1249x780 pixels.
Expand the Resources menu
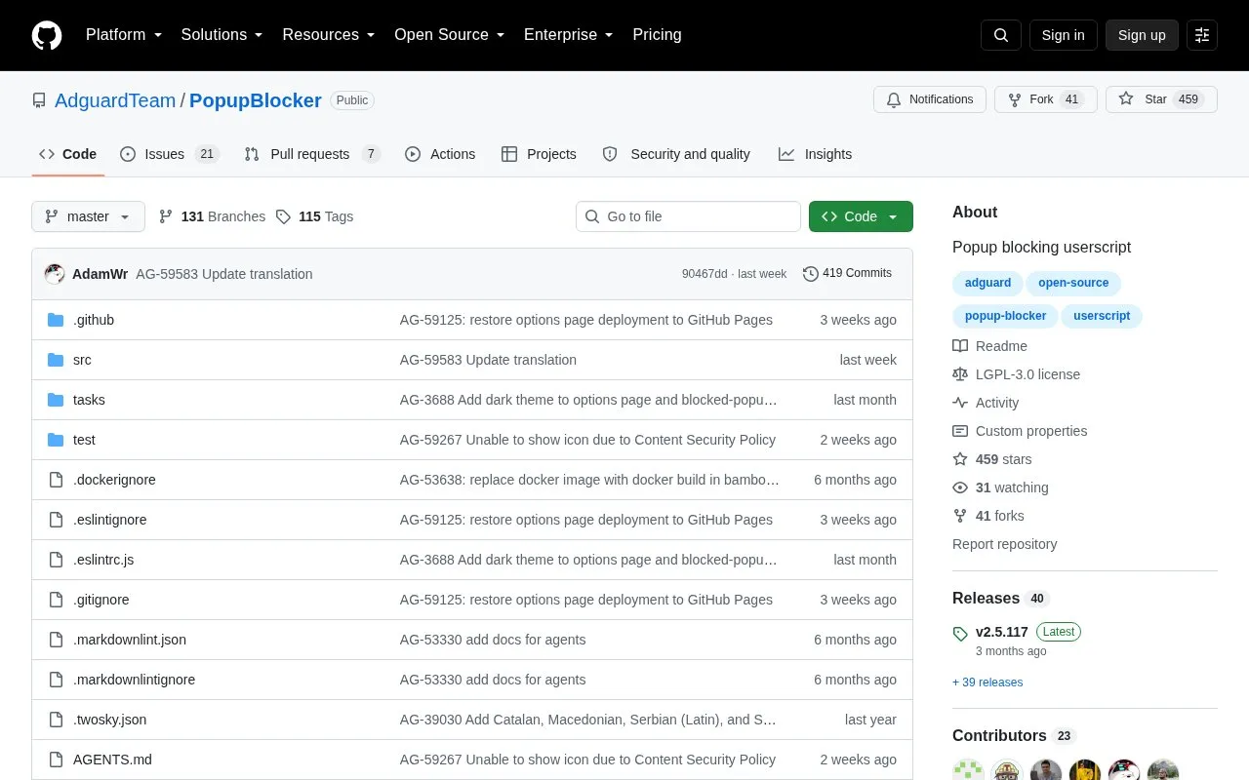pyautogui.click(x=329, y=35)
